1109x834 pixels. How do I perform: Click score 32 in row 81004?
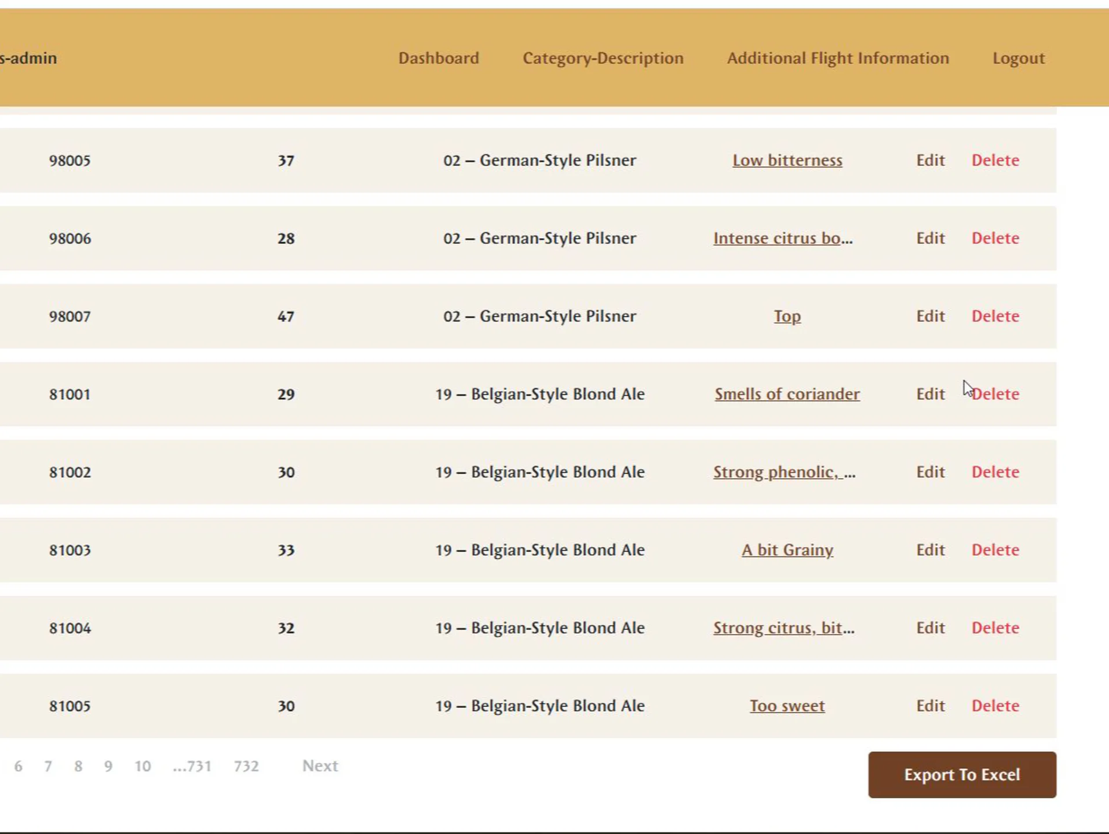pyautogui.click(x=286, y=628)
